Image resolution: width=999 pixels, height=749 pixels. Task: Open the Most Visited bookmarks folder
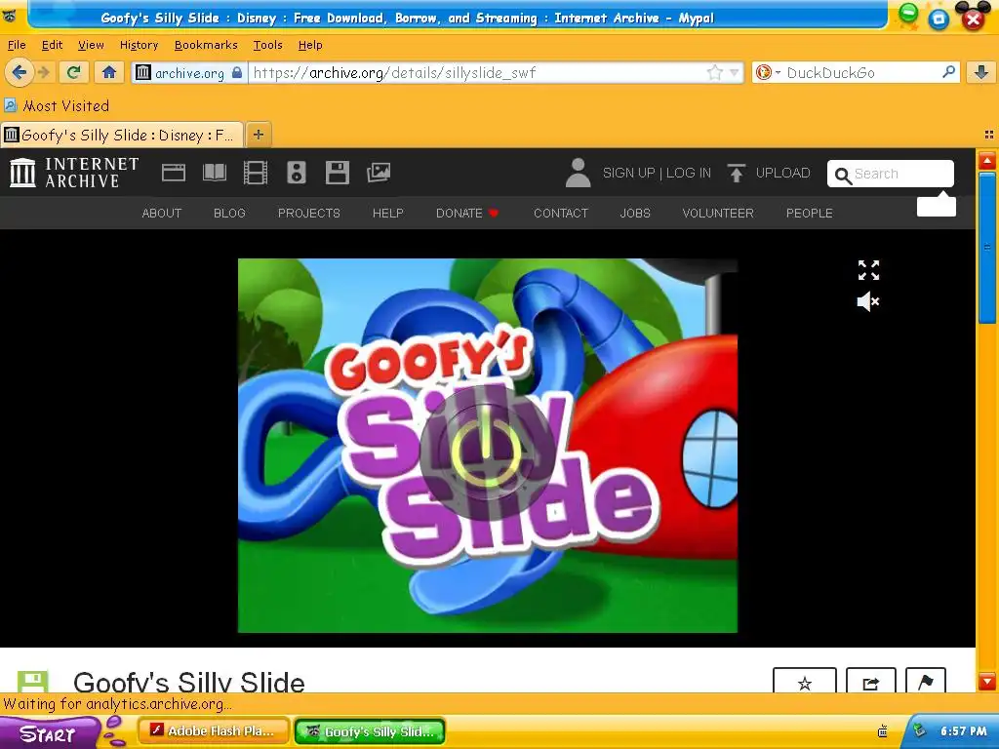pos(57,105)
